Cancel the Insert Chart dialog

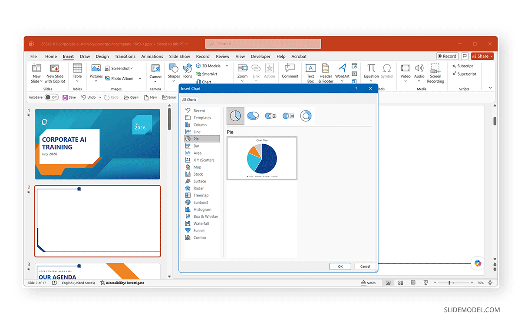(365, 266)
